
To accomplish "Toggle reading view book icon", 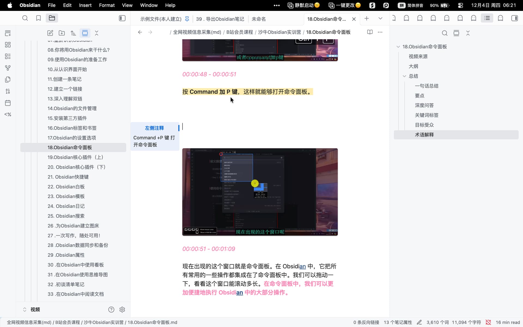I will coord(370,32).
